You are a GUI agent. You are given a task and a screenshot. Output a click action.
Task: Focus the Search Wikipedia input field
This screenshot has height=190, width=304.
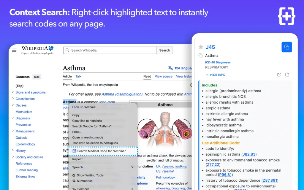tap(110, 50)
